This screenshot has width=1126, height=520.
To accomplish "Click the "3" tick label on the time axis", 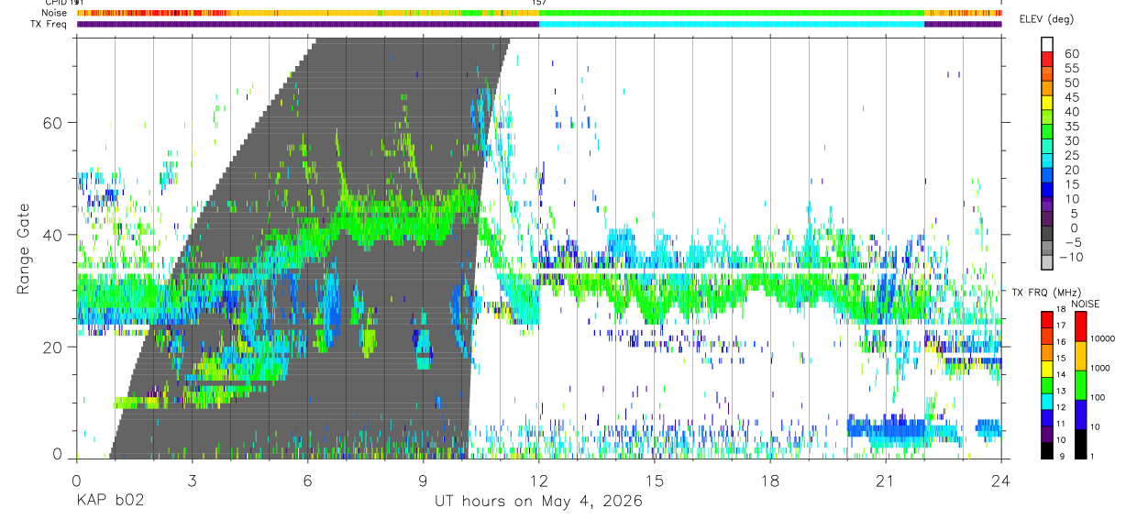I will click(x=192, y=481).
